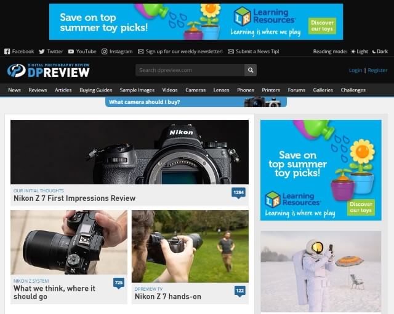Click the astronaut on snow image
The width and height of the screenshot is (394, 314).
point(321,272)
